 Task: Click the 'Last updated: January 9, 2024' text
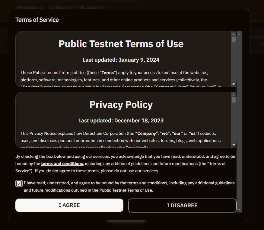click(x=121, y=60)
